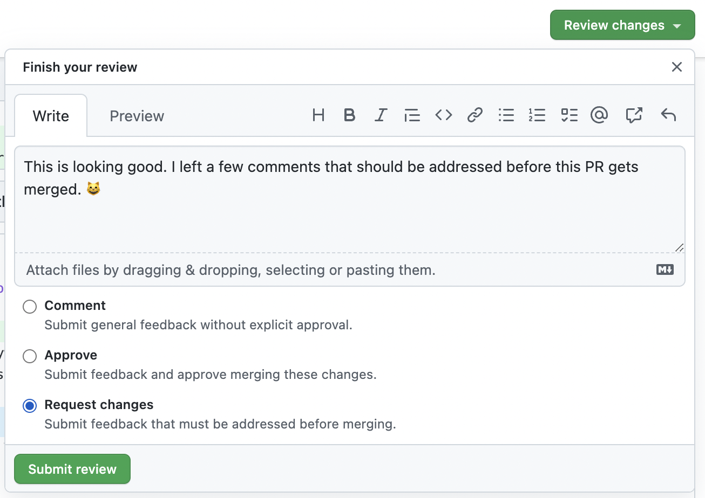The width and height of the screenshot is (705, 498).
Task: Toggle italic formatting
Action: pos(381,115)
